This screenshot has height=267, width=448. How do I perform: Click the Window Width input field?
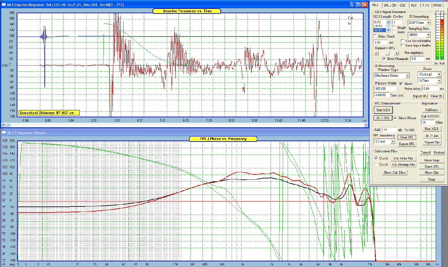[x=385, y=89]
